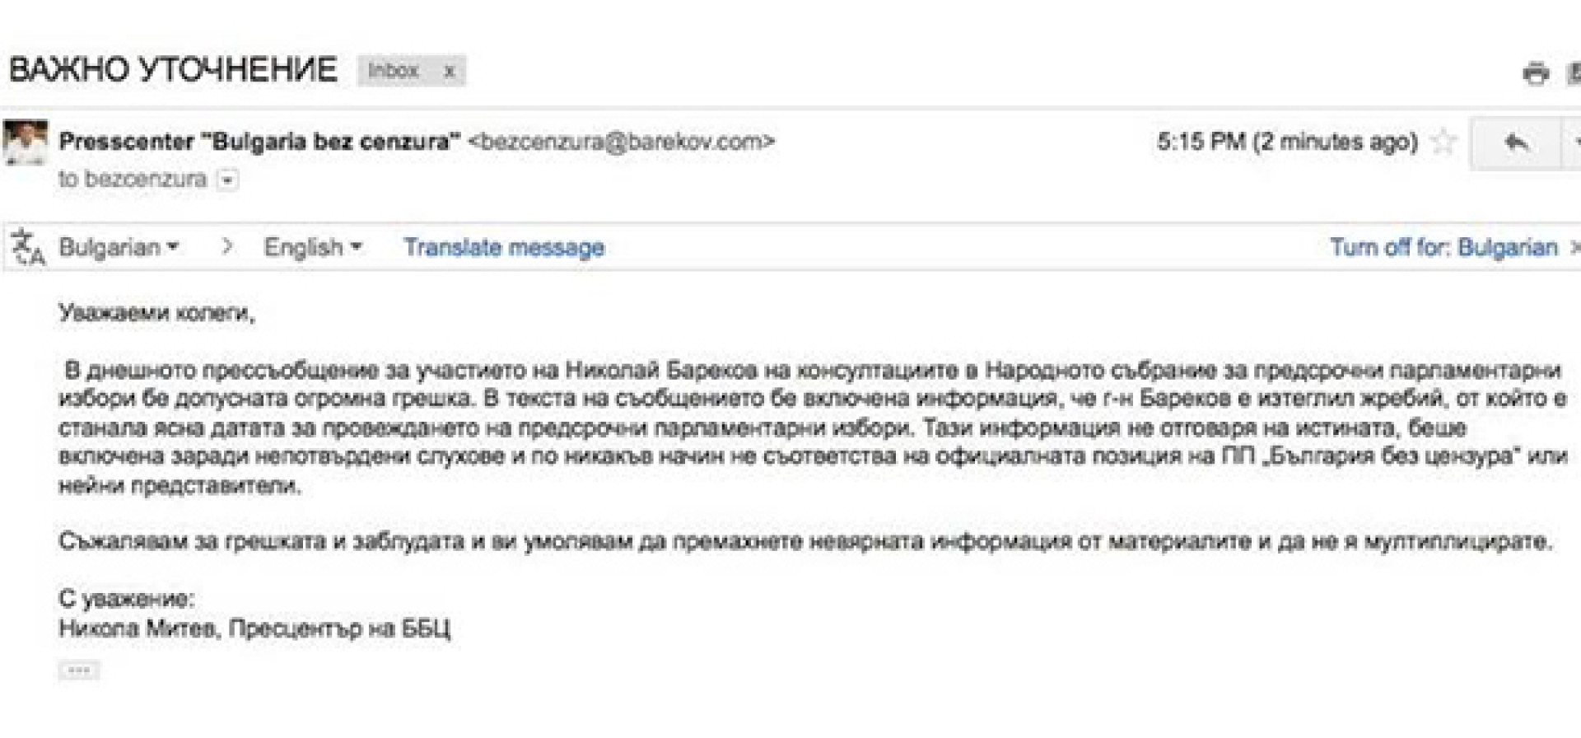Star this message from Presscenter
The width and height of the screenshot is (1581, 738).
[1443, 142]
